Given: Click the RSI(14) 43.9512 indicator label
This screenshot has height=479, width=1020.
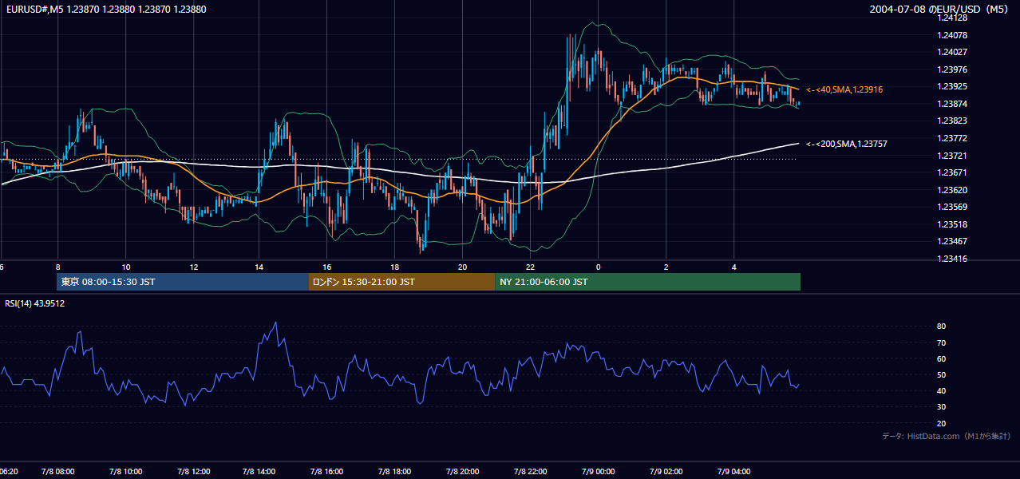Looking at the screenshot, I should (35, 303).
